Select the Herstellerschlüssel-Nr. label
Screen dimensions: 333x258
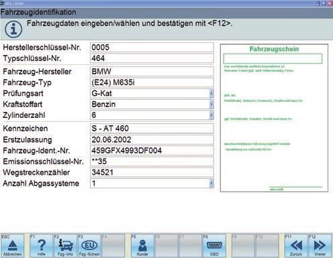(42, 48)
